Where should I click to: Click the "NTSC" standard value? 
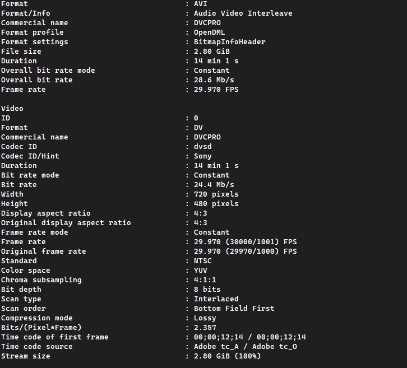coord(202,260)
